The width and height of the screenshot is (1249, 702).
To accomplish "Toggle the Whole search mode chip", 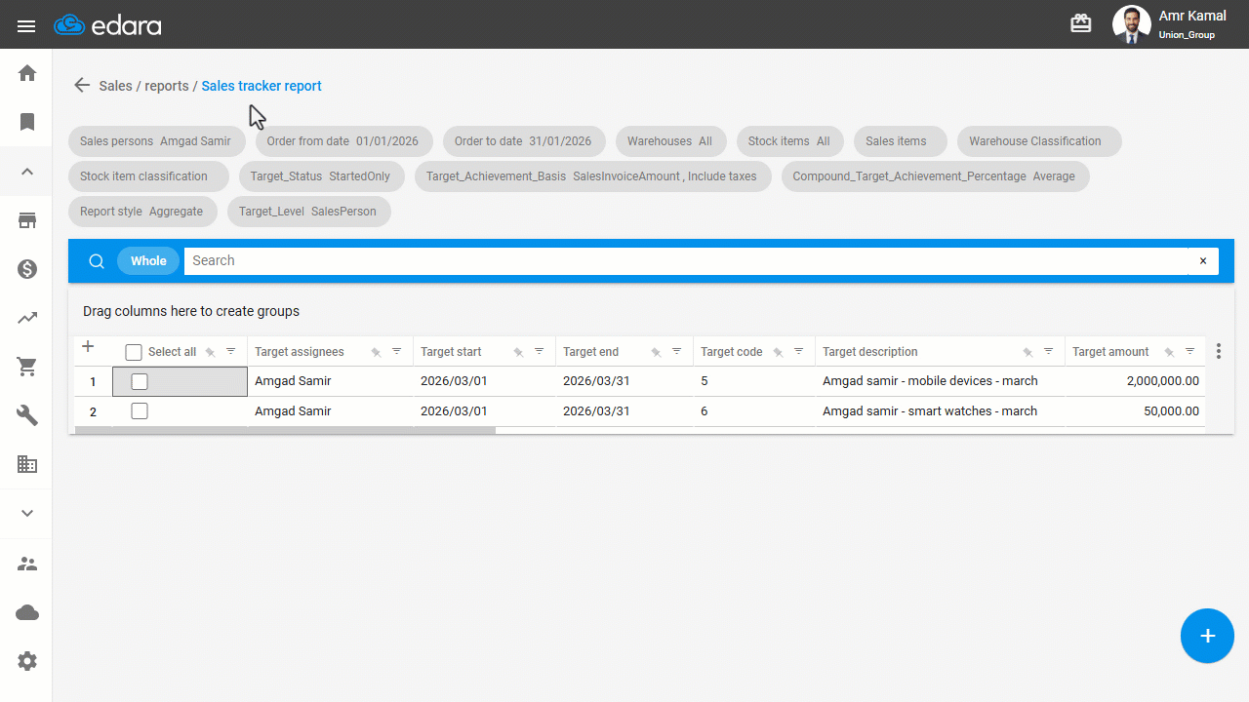I will 148,260.
